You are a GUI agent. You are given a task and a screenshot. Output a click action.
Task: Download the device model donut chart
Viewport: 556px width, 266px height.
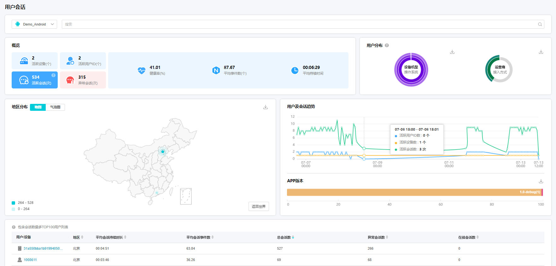(452, 52)
